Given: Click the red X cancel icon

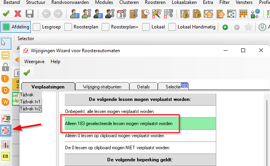Looking at the screenshot, I should point(18,14).
